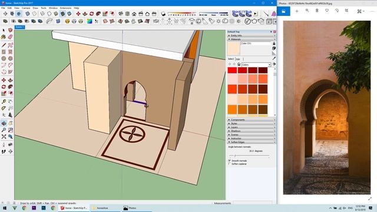
Task: Select the Position Camera tool
Action: (4, 145)
